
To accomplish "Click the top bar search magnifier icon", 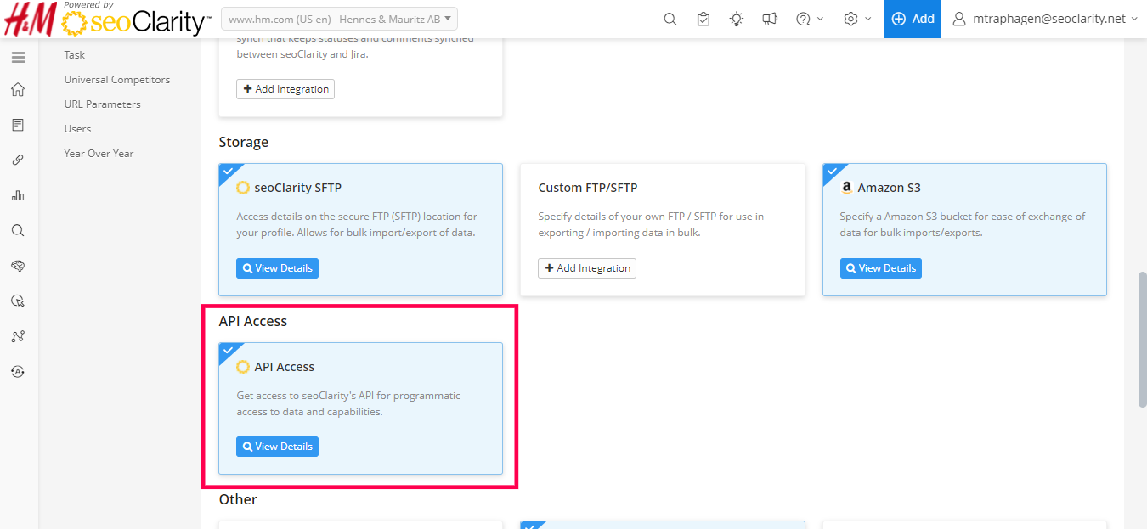I will point(670,19).
